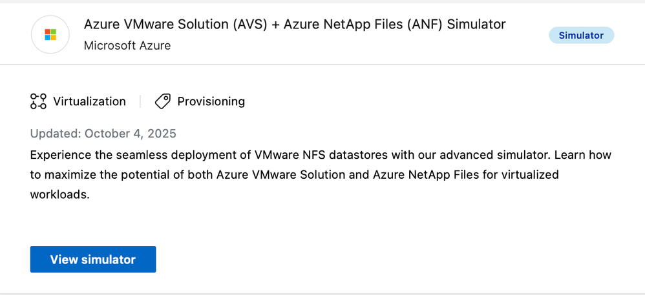Select the Microsoft Azure publisher name
645x295 pixels.
(x=127, y=46)
